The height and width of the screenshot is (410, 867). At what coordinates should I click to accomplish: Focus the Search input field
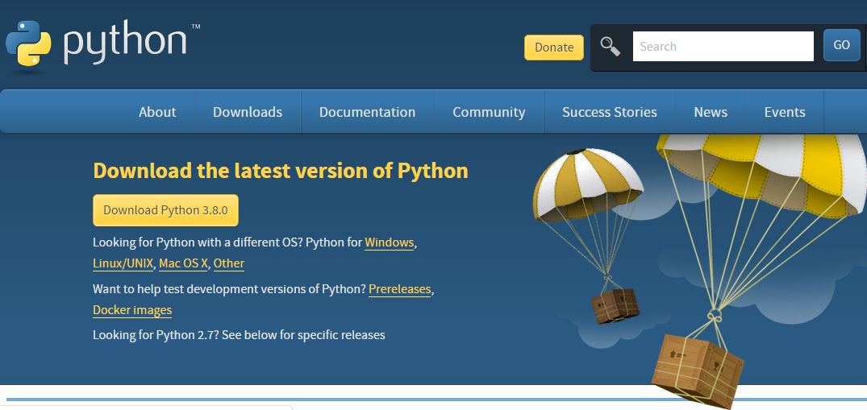pos(723,47)
